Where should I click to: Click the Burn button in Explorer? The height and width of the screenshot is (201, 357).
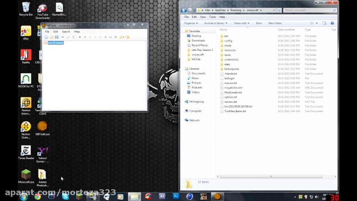coord(259,23)
